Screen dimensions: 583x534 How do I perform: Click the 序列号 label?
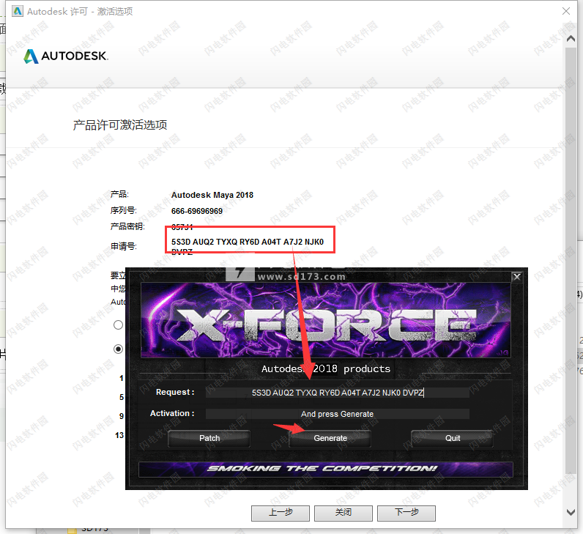tap(124, 210)
